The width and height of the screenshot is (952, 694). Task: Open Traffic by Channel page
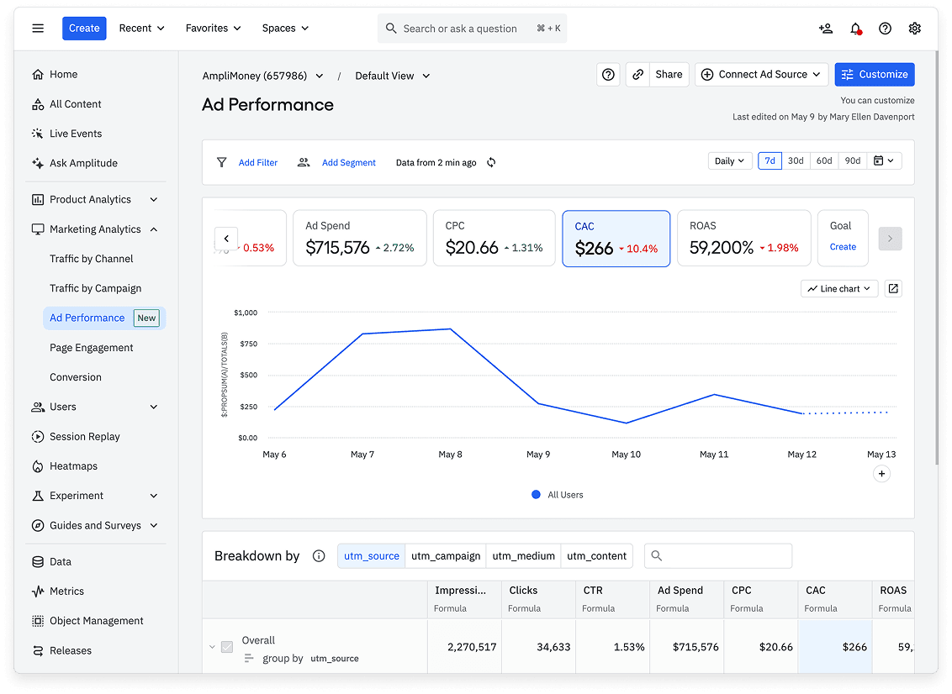92,258
